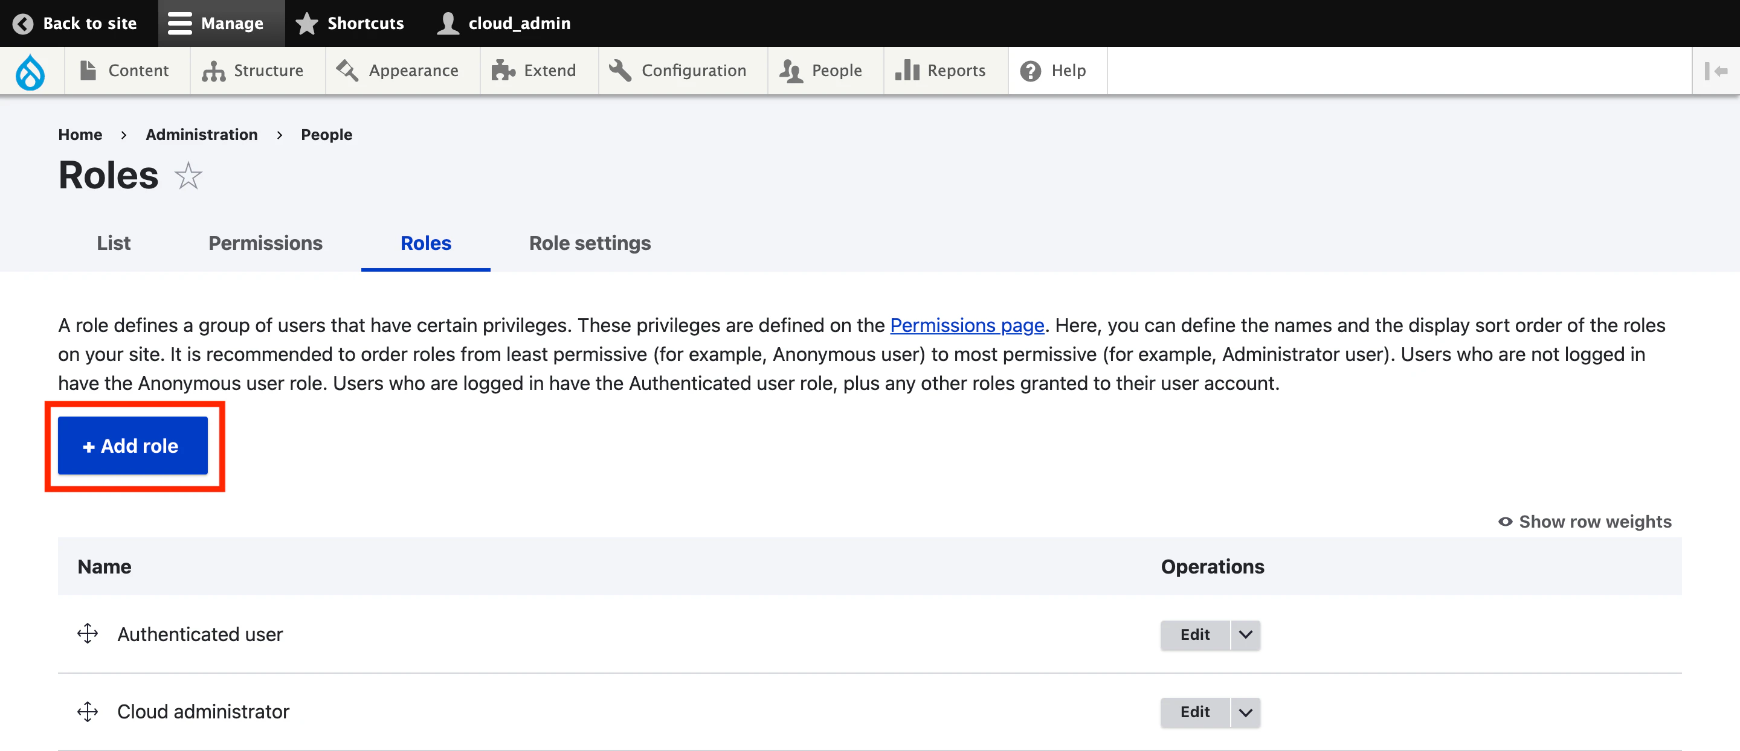
Task: Toggle the Manage hamburger menu
Action: click(x=221, y=24)
